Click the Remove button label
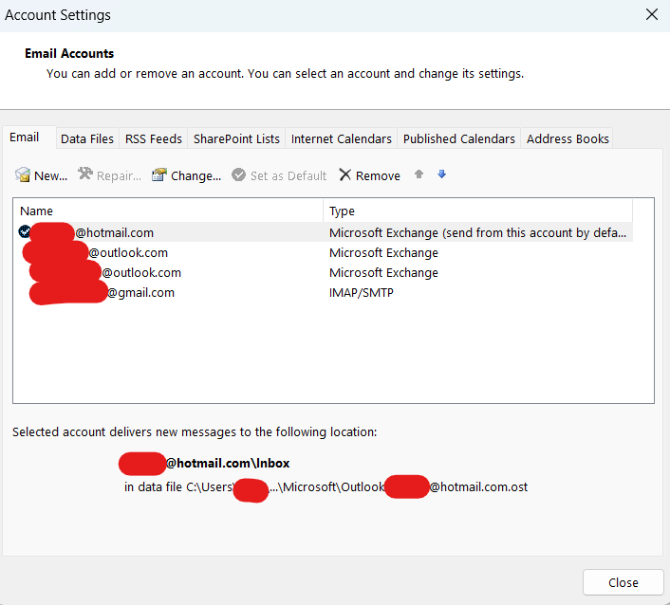Image resolution: width=670 pixels, height=605 pixels. point(378,176)
